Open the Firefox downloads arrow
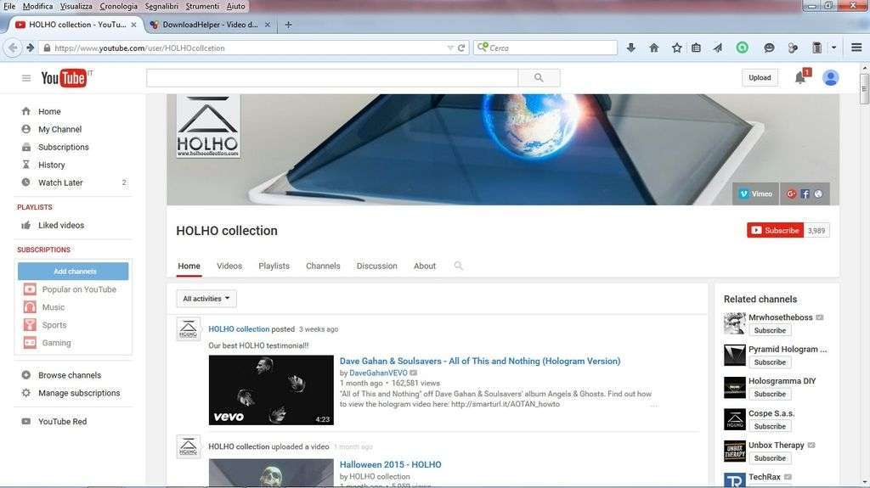 631,48
